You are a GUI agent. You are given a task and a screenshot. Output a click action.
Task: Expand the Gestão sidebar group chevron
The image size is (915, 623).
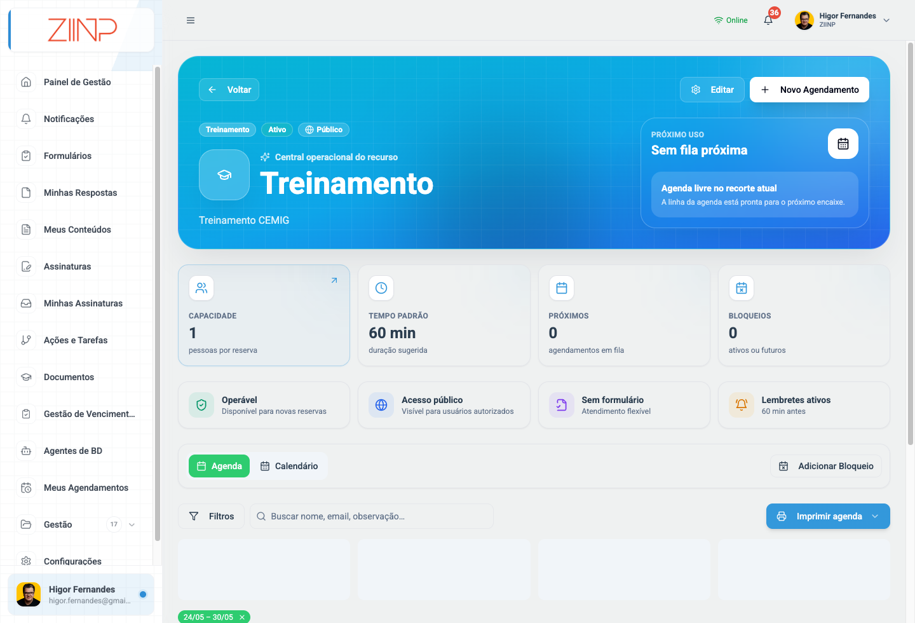coord(132,524)
